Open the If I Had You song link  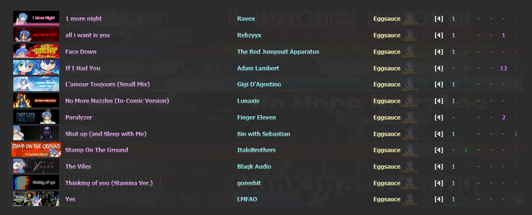(82, 68)
